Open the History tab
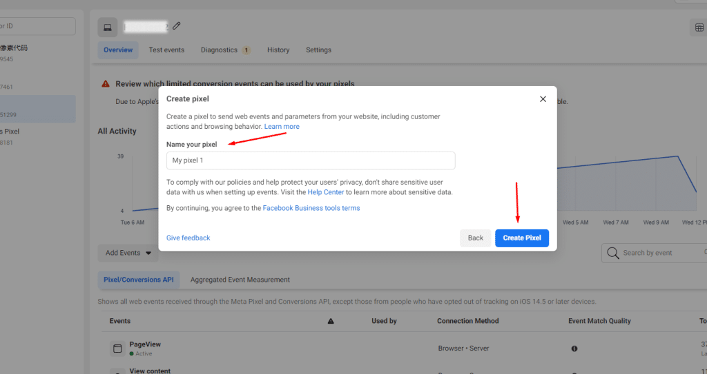This screenshot has width=707, height=374. (278, 50)
